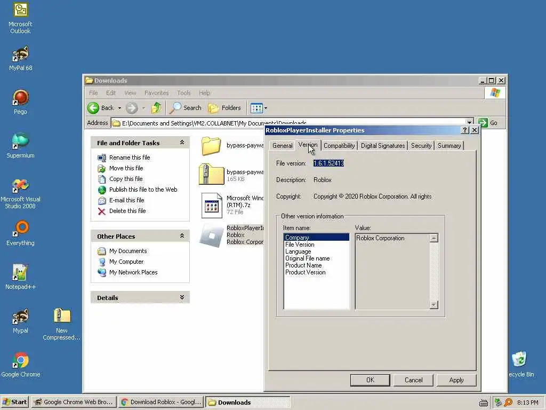Open the address bar dropdown arrow

tap(469, 123)
